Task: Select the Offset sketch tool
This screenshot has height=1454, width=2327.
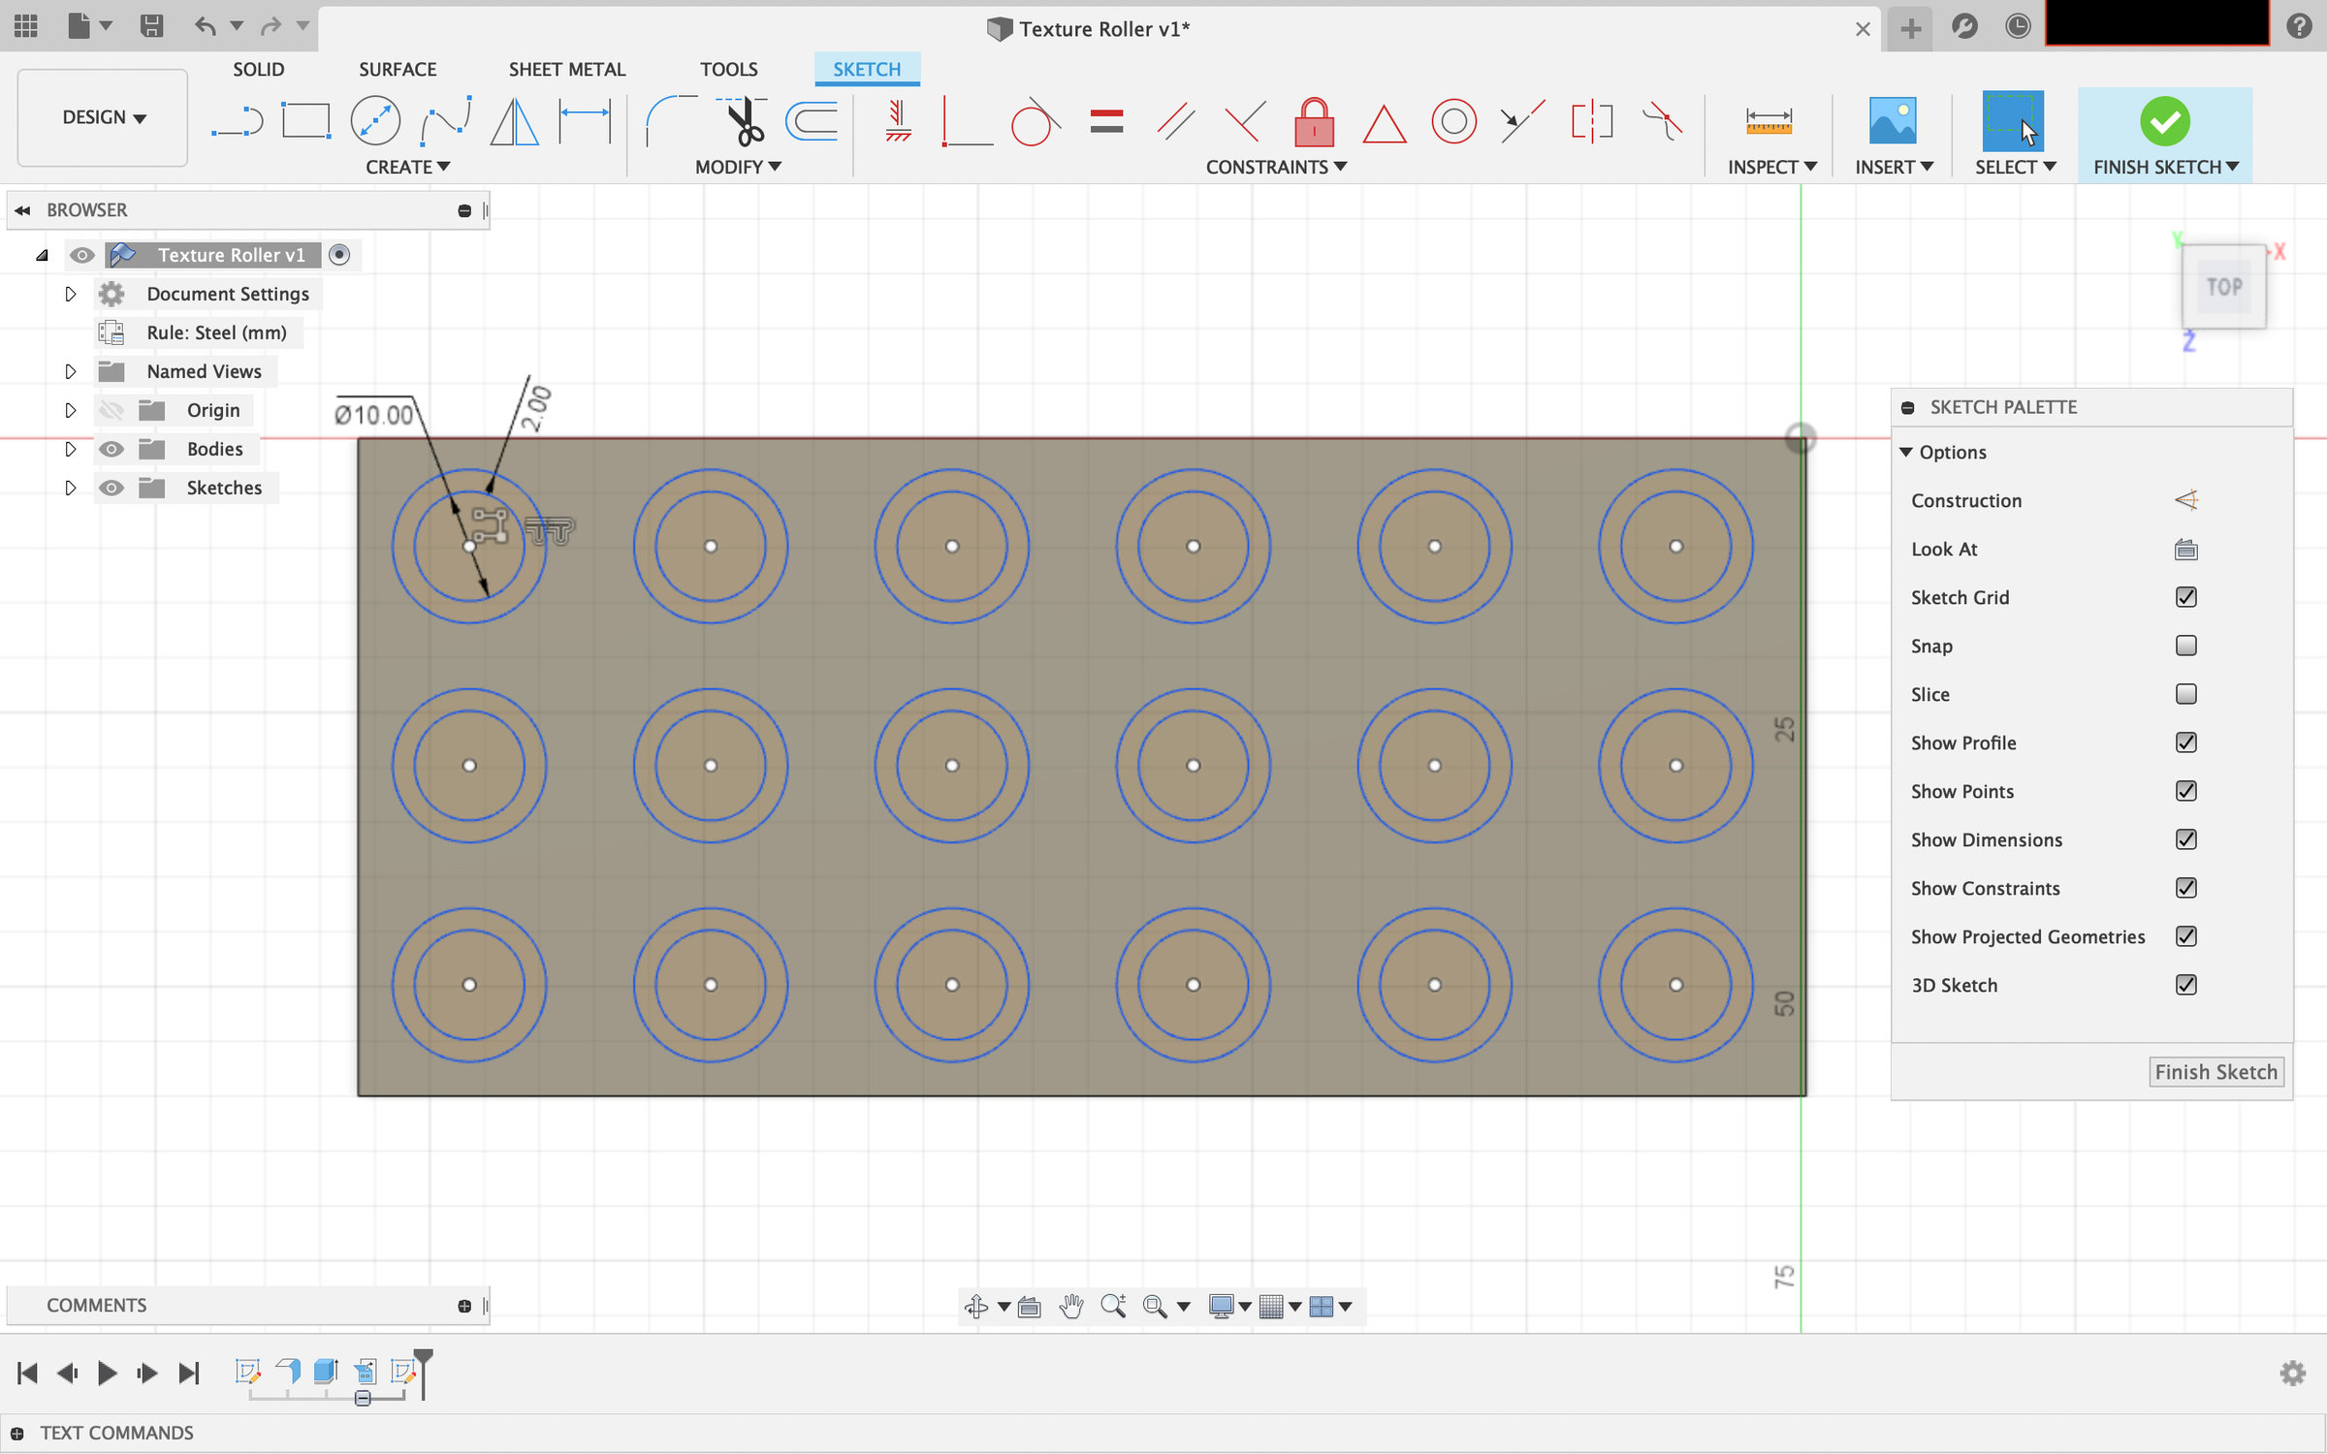Action: [x=811, y=121]
